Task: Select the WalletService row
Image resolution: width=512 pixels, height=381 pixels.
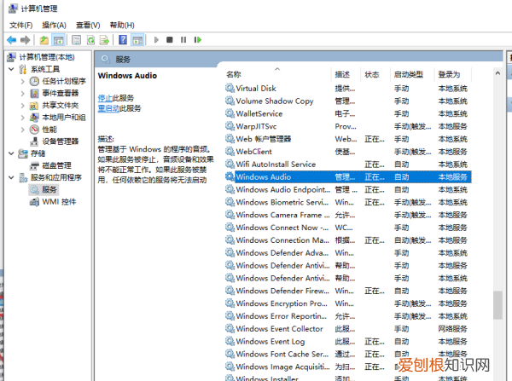Action: click(348, 113)
